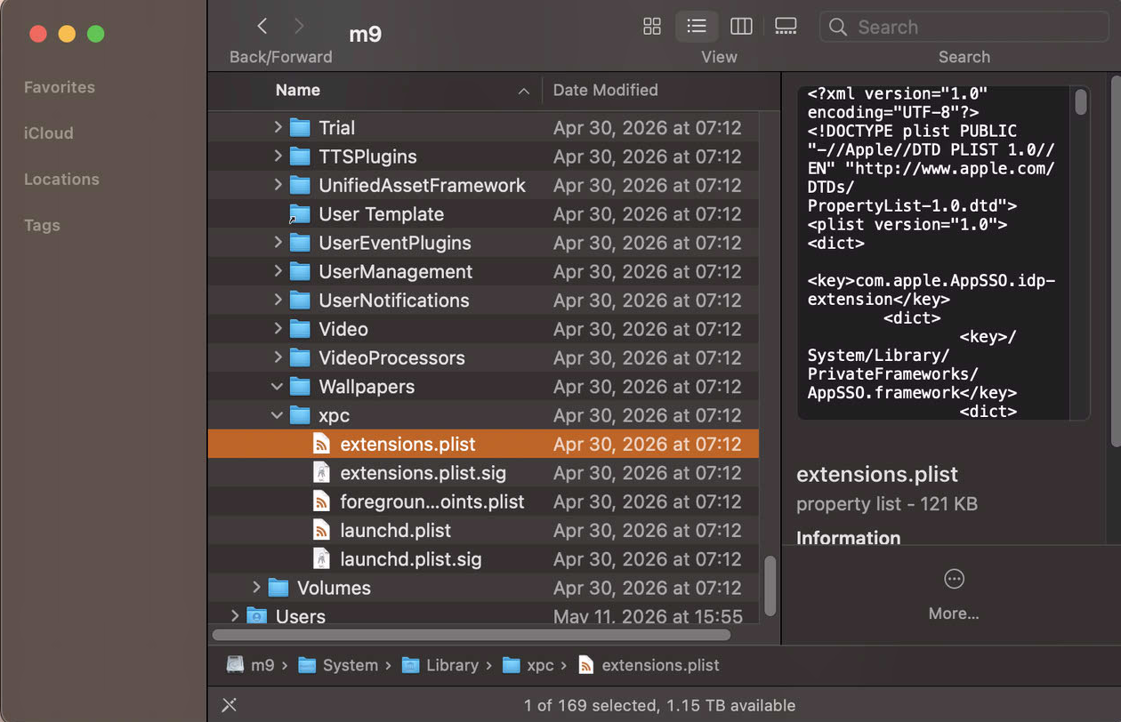The image size is (1121, 722).
Task: Switch to gallery view
Action: pos(786,27)
